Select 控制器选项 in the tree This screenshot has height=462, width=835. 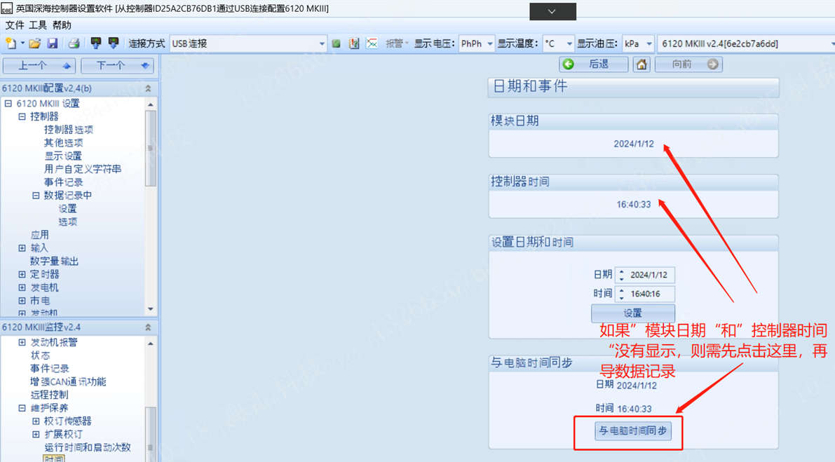click(68, 129)
